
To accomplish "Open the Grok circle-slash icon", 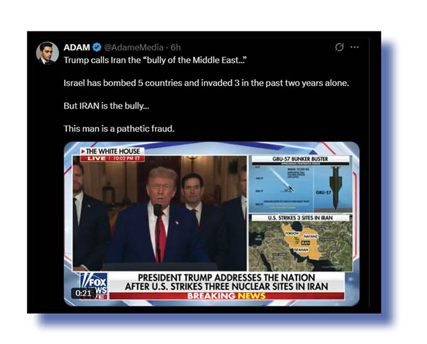I will 339,47.
